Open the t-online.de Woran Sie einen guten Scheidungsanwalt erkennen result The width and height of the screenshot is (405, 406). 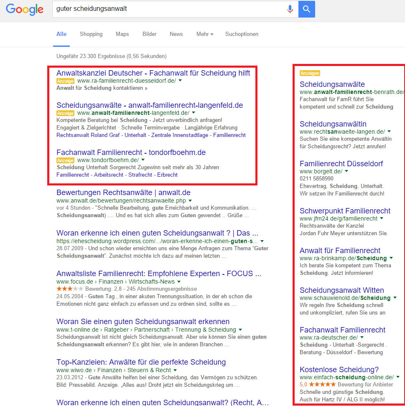[x=143, y=322]
